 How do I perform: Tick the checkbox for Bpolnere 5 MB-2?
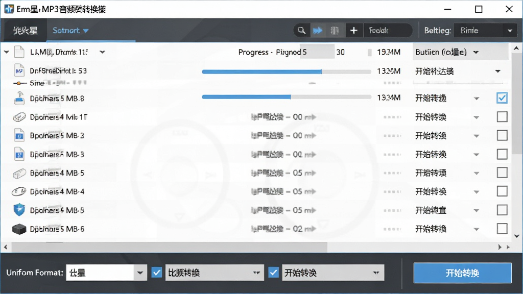tap(502, 136)
